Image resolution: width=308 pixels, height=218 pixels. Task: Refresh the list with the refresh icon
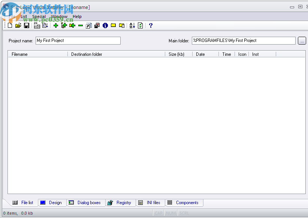(140, 25)
